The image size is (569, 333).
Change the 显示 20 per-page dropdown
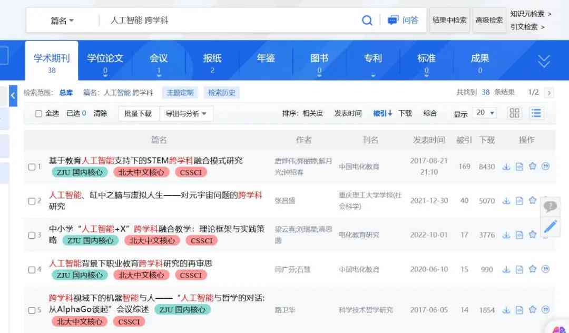485,113
